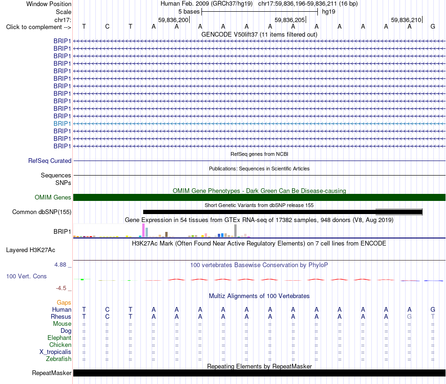Click the gray 'G' in the Rhesus row

409,316
